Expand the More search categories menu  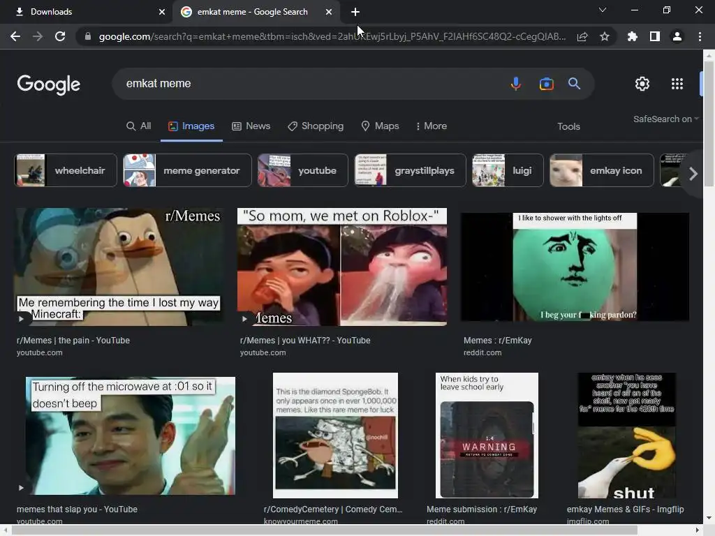point(431,126)
